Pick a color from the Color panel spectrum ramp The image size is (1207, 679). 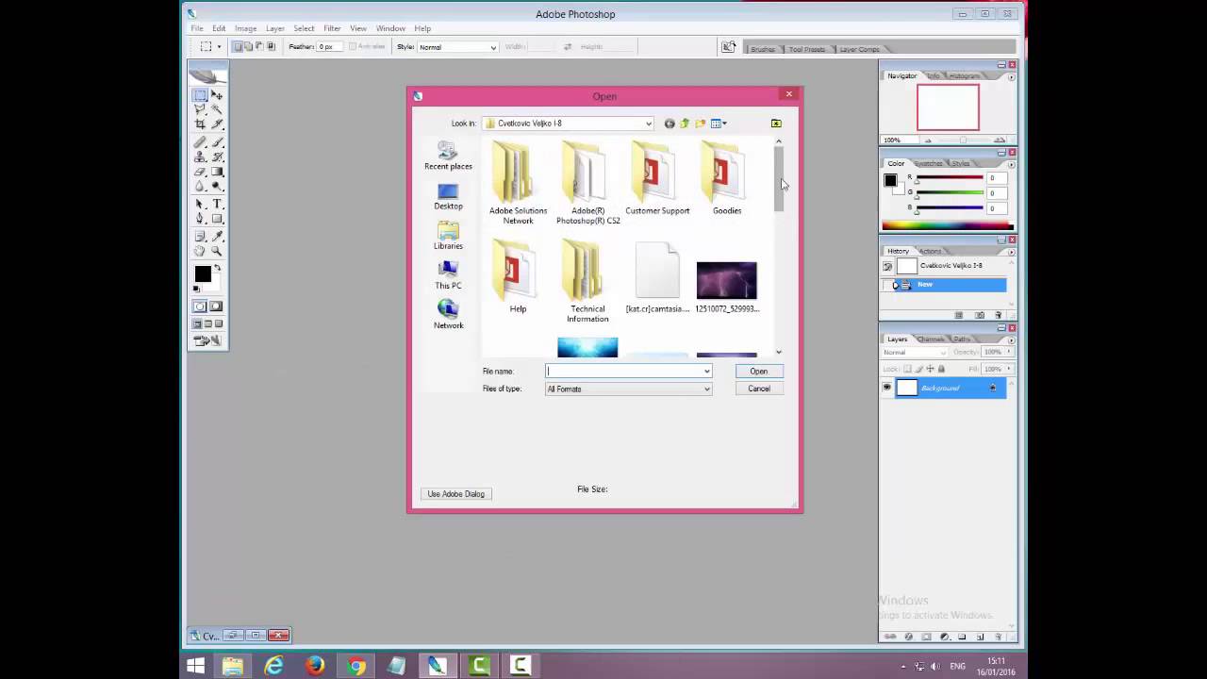pos(948,226)
